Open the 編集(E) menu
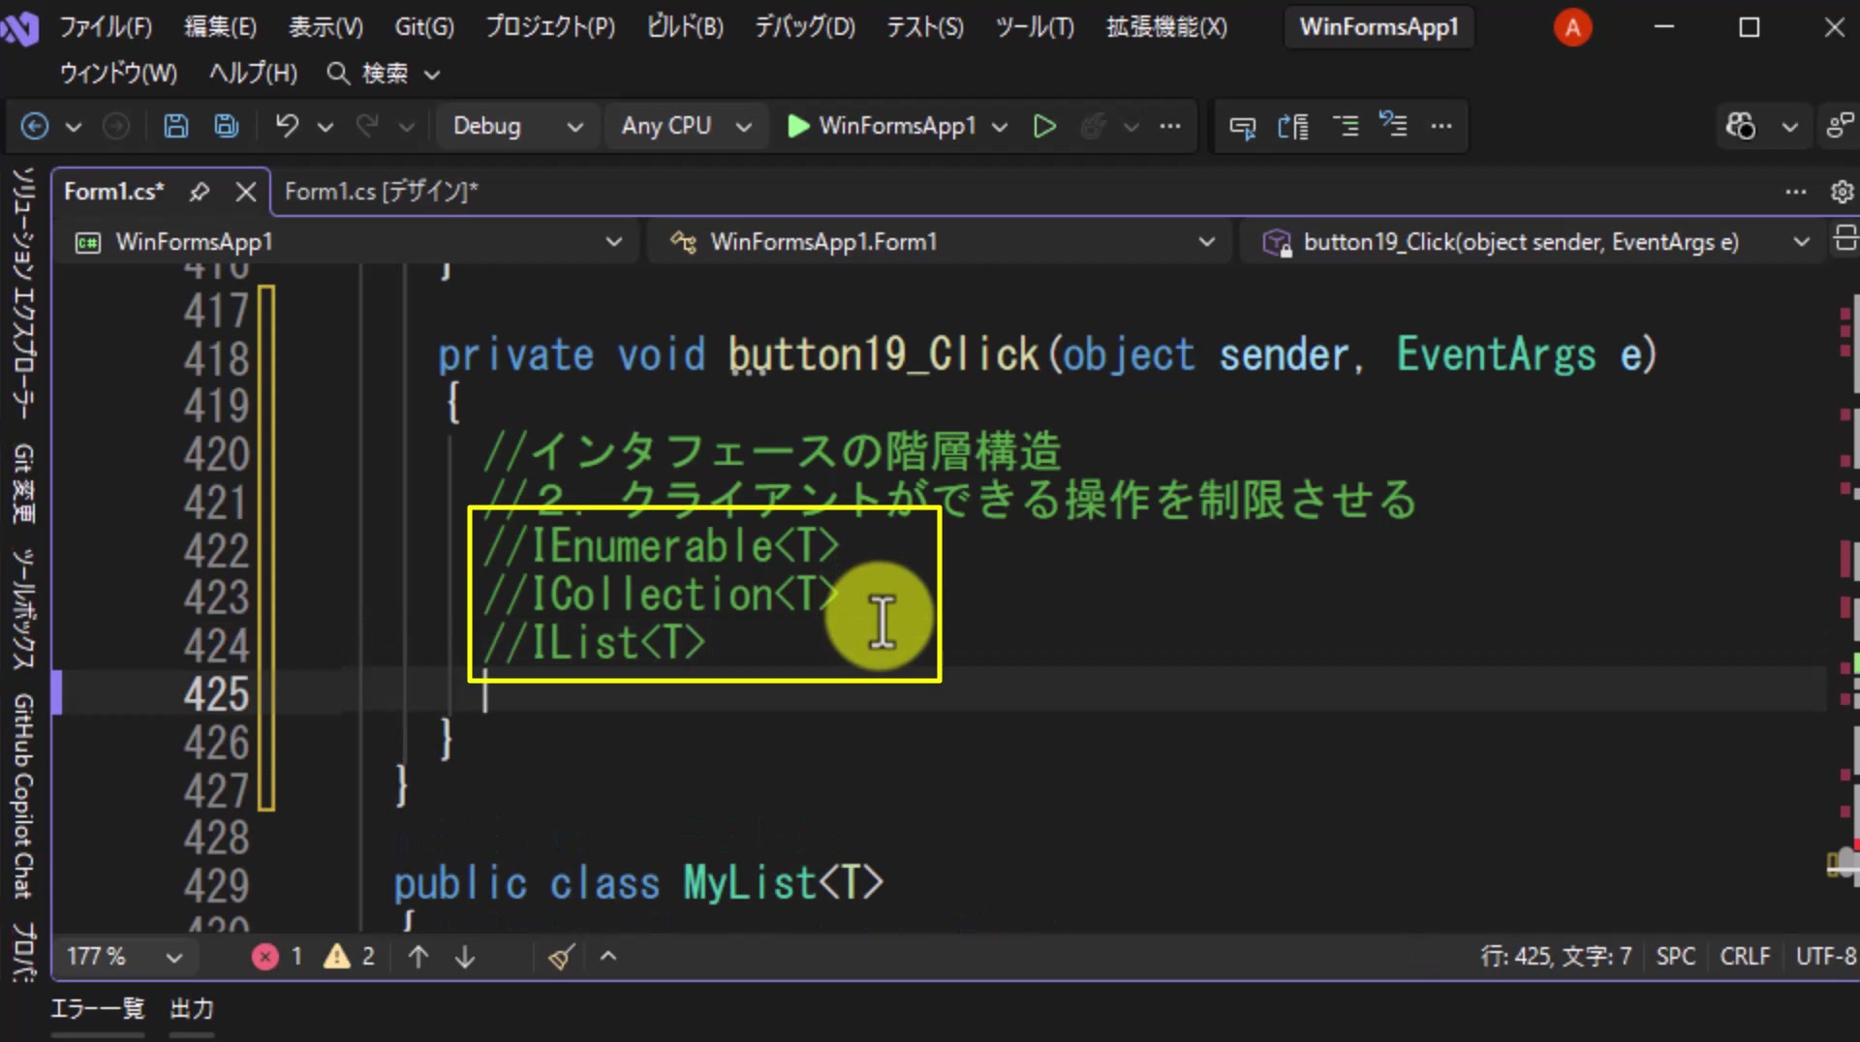1860x1042 pixels. pos(220,26)
